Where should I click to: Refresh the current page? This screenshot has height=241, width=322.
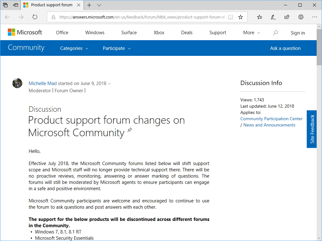coord(35,17)
